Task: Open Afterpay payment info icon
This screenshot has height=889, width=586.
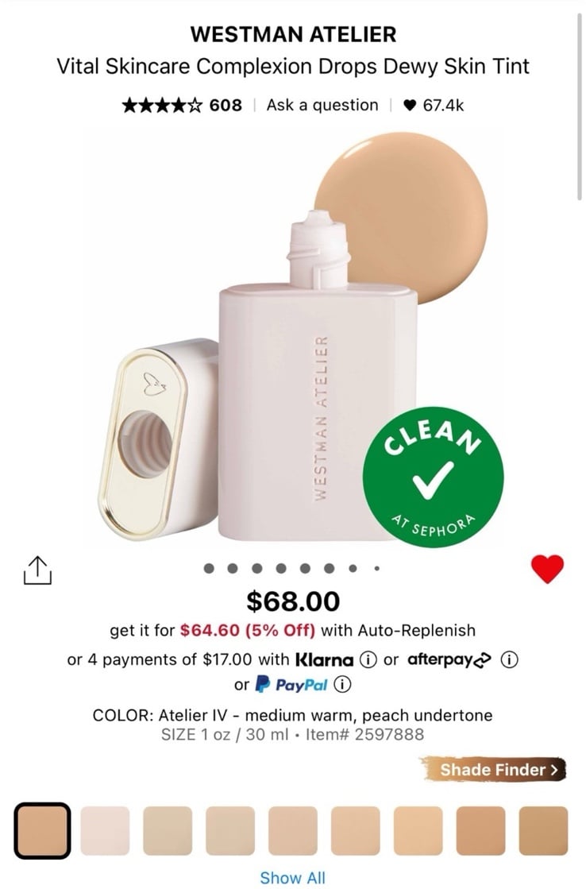Action: click(510, 660)
